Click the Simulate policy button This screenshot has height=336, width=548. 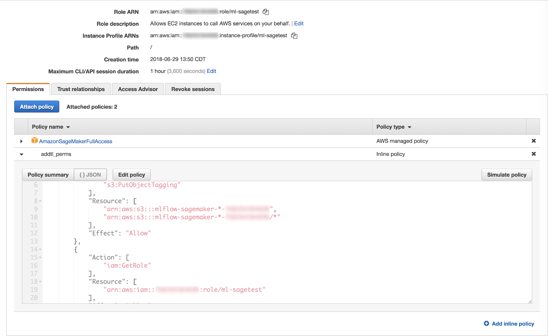click(507, 175)
